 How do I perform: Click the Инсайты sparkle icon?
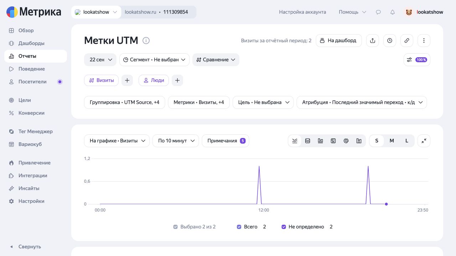(x=11, y=188)
